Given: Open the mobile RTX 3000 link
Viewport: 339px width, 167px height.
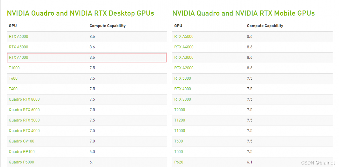Looking at the screenshot, I should [182, 99].
